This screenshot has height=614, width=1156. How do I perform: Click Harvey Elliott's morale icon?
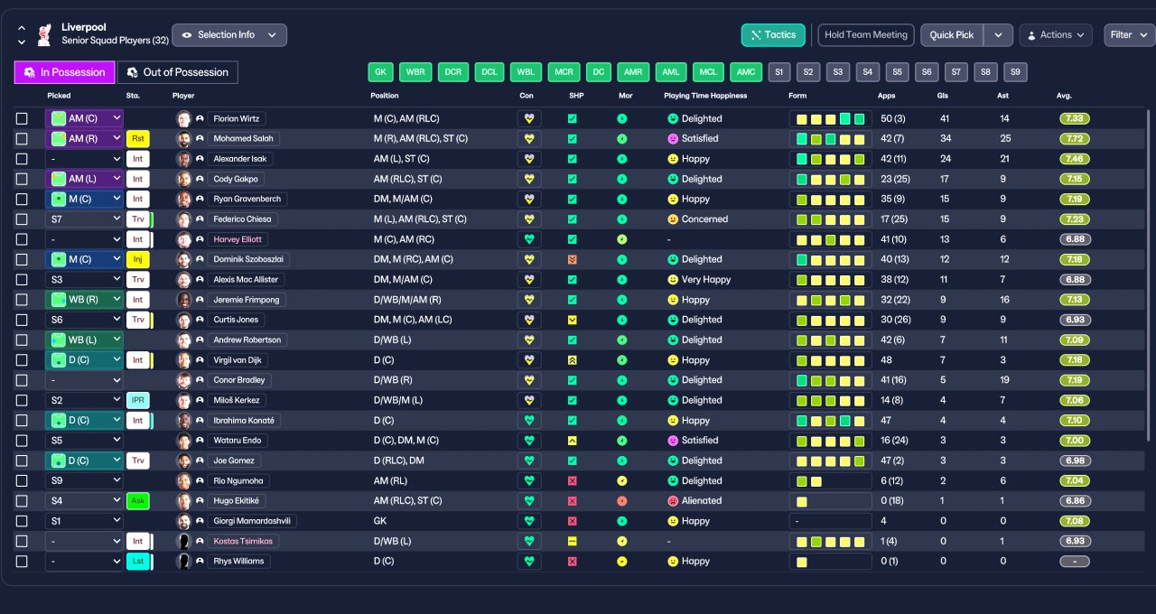(x=621, y=239)
